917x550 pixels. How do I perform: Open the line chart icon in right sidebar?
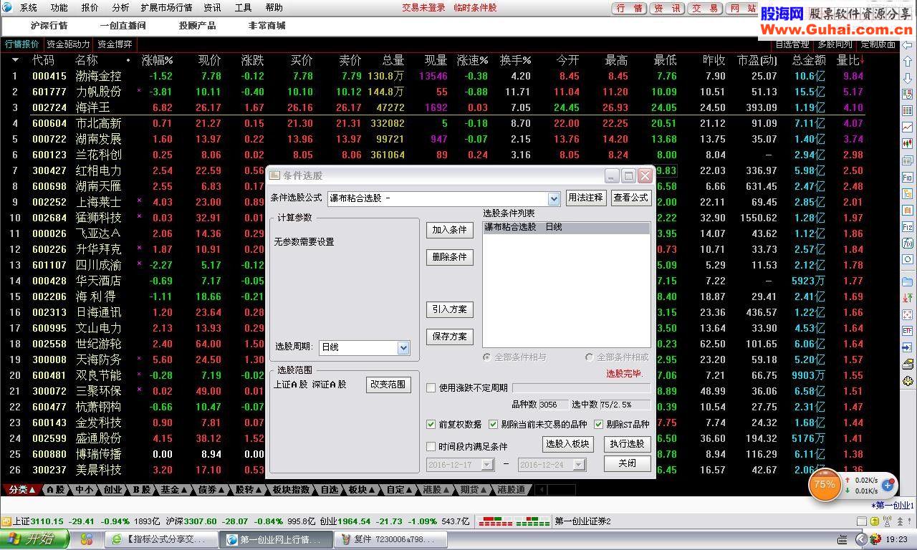click(907, 127)
